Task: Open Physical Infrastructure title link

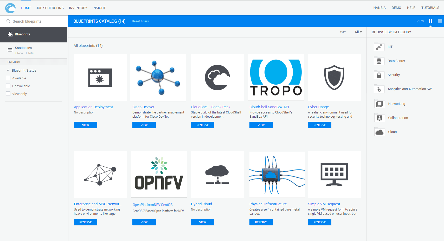Action: pyautogui.click(x=268, y=204)
